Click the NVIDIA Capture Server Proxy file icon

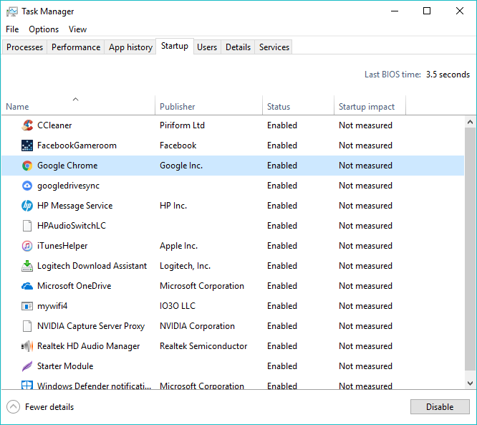(27, 326)
